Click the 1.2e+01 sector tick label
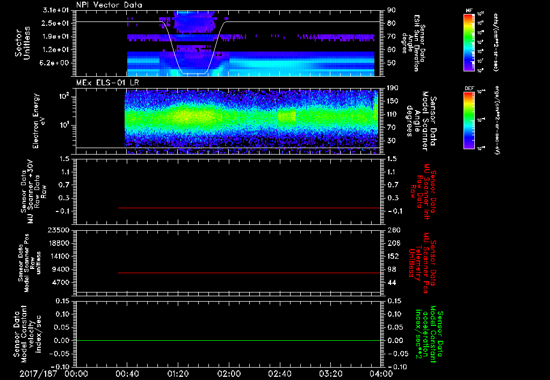Image resolution: width=550 pixels, height=380 pixels. click(x=56, y=50)
